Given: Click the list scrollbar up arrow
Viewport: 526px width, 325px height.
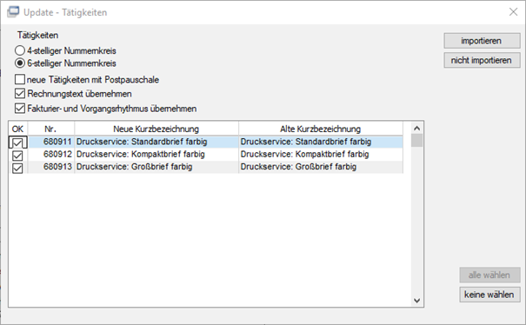Looking at the screenshot, I should [x=417, y=129].
